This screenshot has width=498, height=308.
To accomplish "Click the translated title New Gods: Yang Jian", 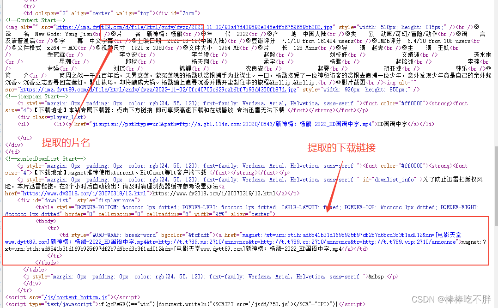I will point(64,34).
